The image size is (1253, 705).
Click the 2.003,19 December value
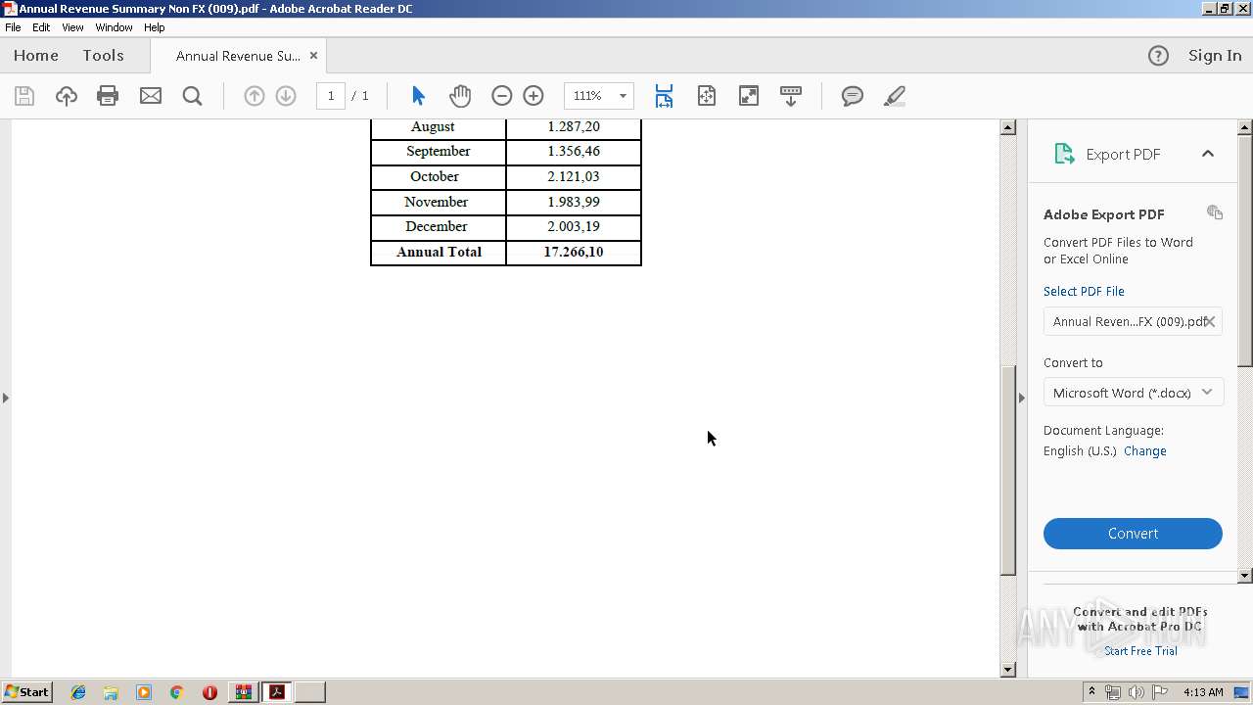point(574,227)
